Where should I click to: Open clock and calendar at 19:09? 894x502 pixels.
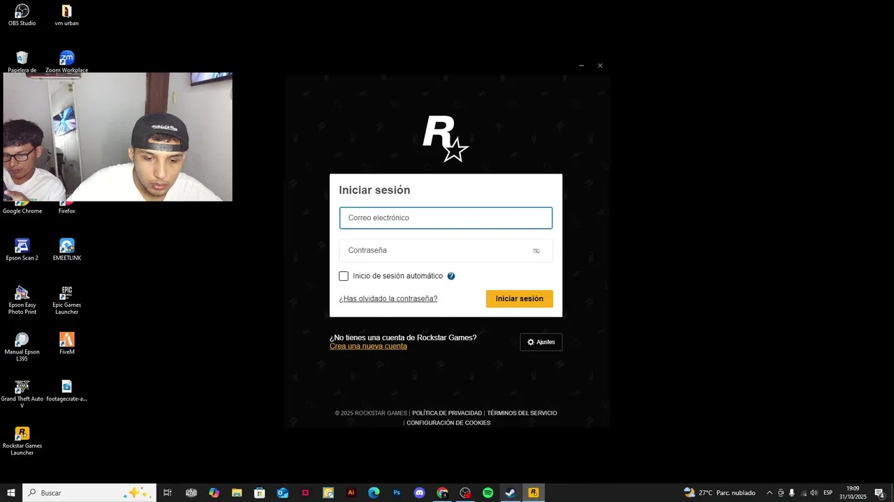(853, 493)
